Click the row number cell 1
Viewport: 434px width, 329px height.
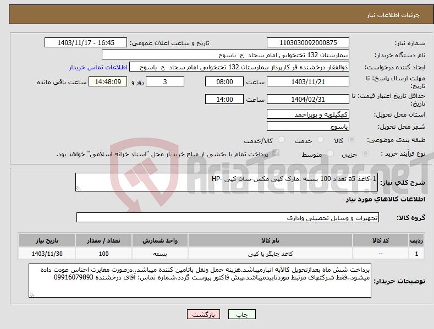click(x=416, y=254)
